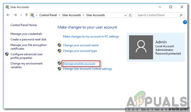Refresh the Control Panel view
This screenshot has height=112, width=191.
pyautogui.click(x=130, y=15)
